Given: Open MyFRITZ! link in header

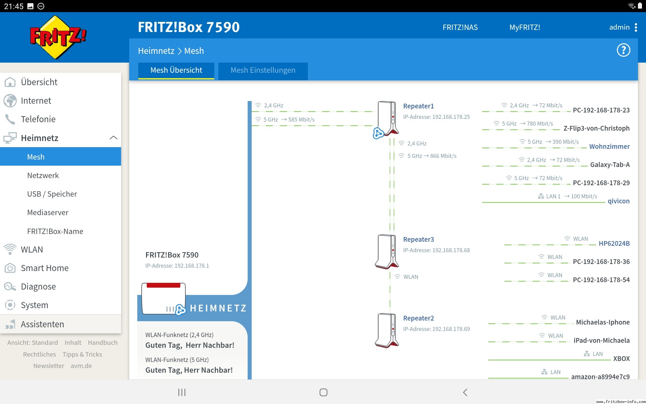Looking at the screenshot, I should tap(525, 27).
